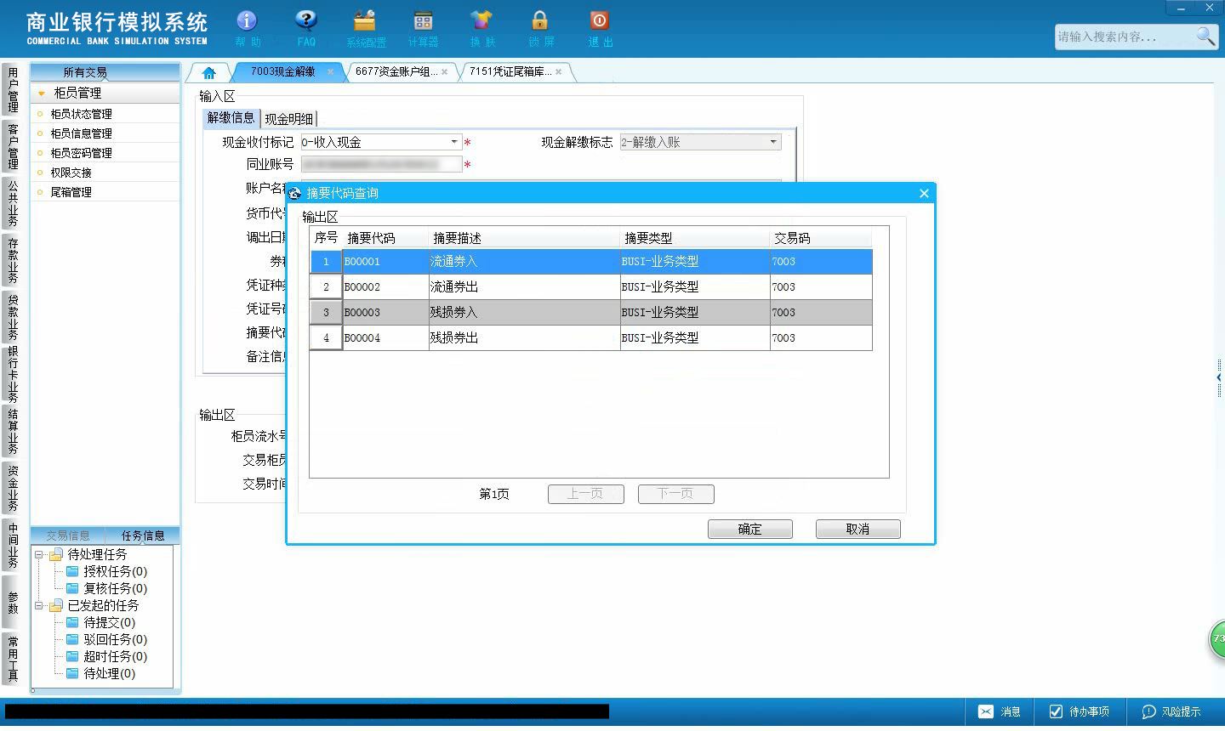Launch the 计算器 calculator tool
Viewport: 1225px width, 731px height.
[423, 20]
